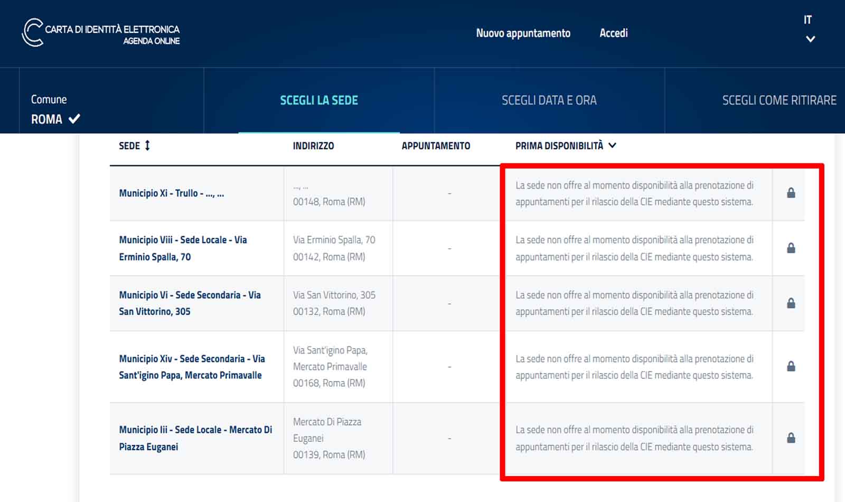
Task: Click address 00148, Roma (RM)
Action: [329, 202]
